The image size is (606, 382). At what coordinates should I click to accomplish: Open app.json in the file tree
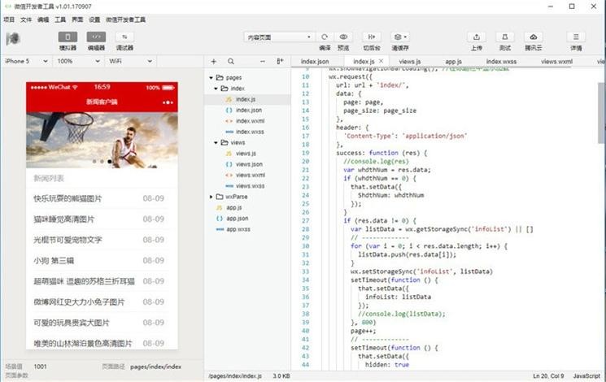click(x=247, y=219)
